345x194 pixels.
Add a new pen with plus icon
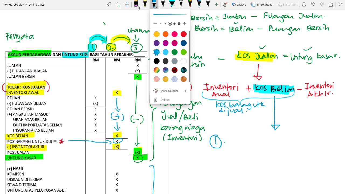point(216,5)
